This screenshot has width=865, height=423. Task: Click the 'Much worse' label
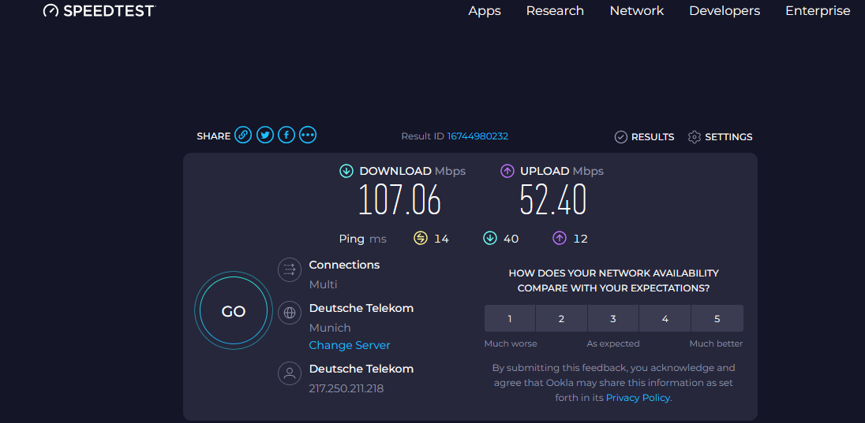(511, 343)
